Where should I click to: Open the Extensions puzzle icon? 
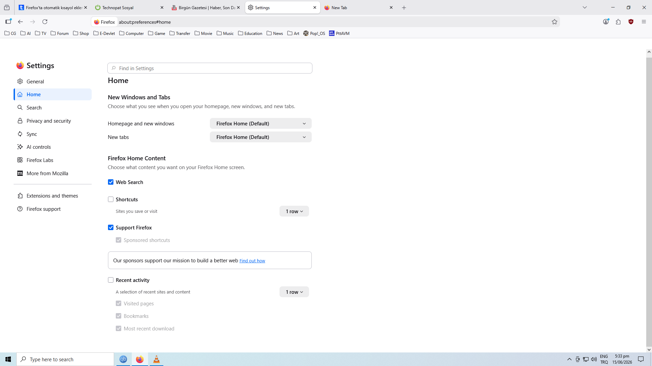point(618,22)
